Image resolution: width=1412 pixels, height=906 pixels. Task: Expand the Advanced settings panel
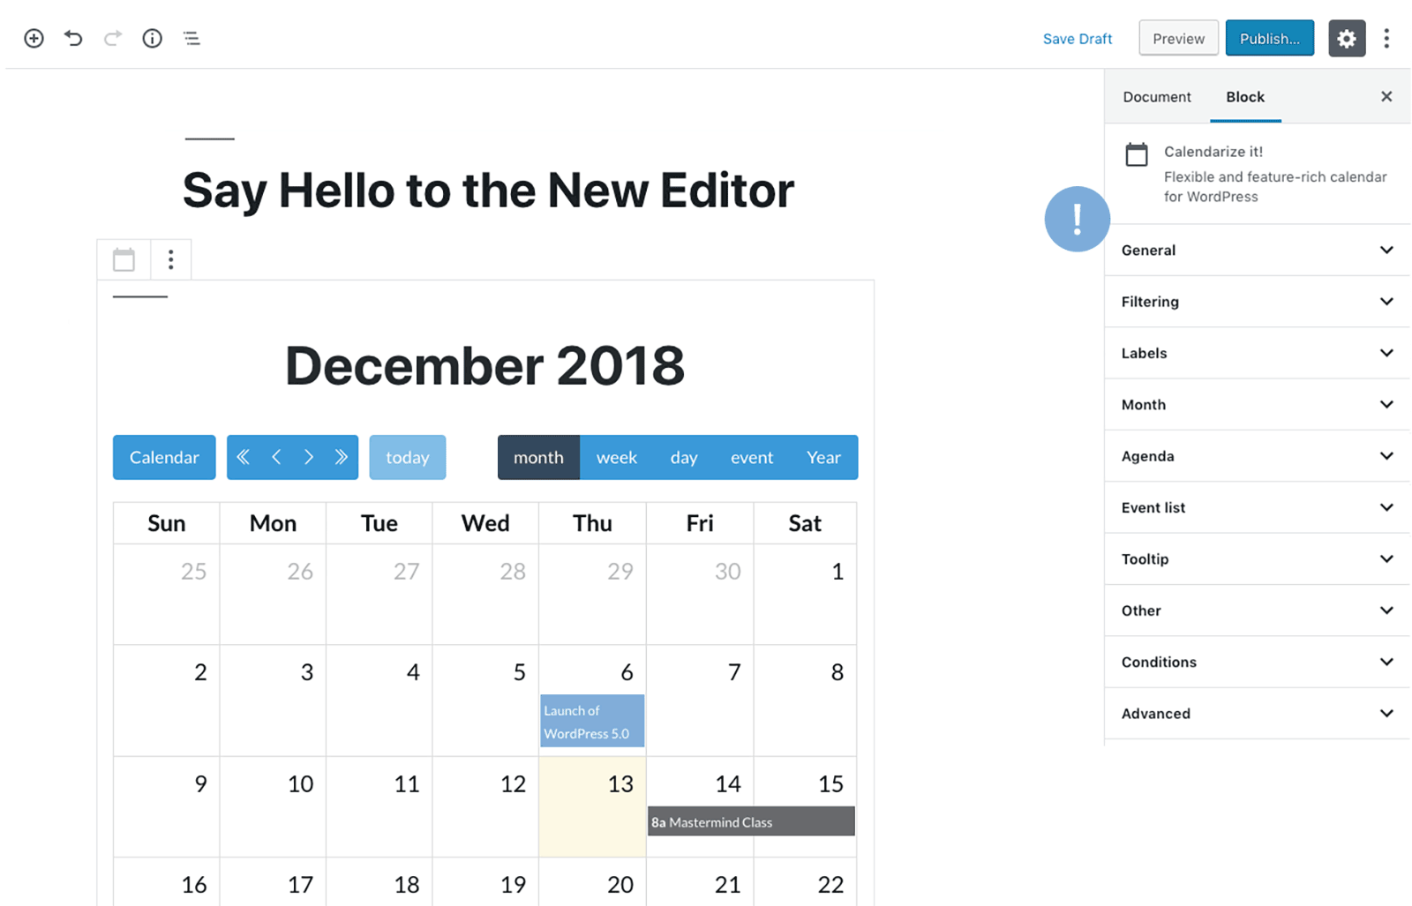pyautogui.click(x=1257, y=714)
